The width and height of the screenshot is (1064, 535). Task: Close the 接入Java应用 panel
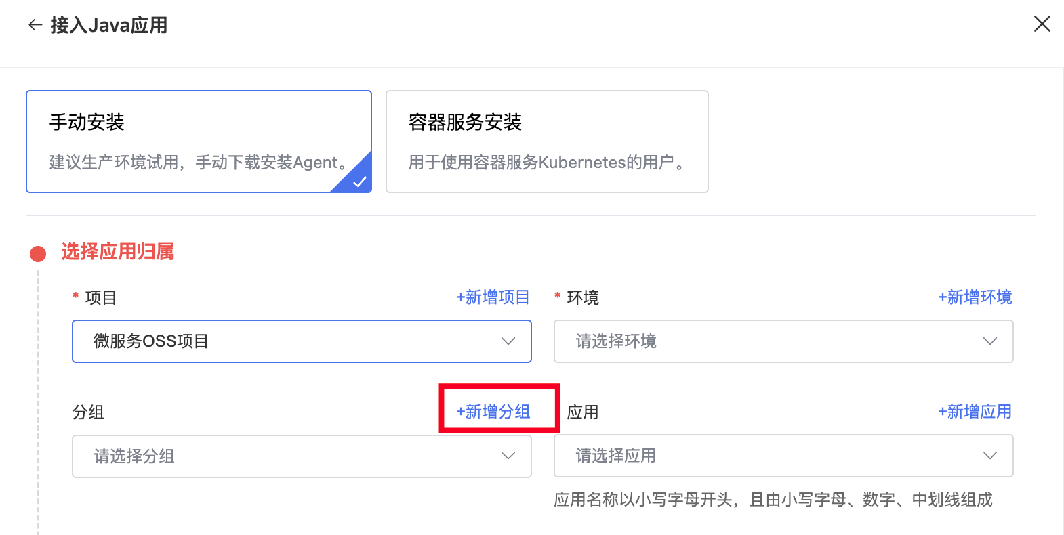point(1042,24)
